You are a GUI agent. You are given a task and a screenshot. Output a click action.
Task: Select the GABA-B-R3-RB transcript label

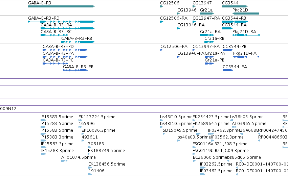coord(76,39)
